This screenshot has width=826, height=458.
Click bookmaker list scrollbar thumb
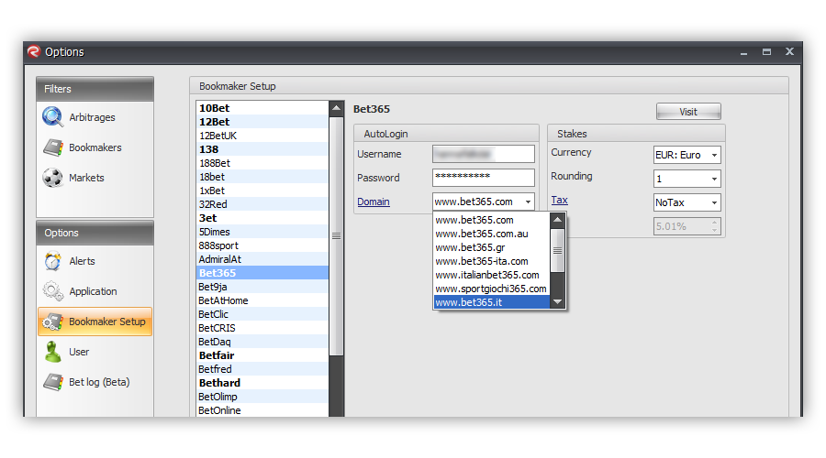(336, 236)
